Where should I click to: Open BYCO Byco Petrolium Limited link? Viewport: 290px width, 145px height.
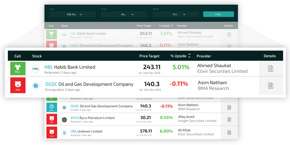click(93, 118)
